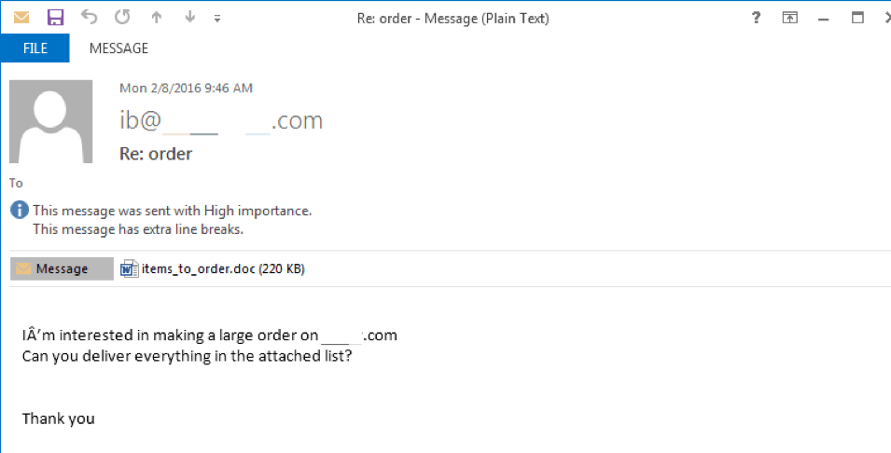891x453 pixels.
Task: Select the Message body button
Action: pos(62,268)
